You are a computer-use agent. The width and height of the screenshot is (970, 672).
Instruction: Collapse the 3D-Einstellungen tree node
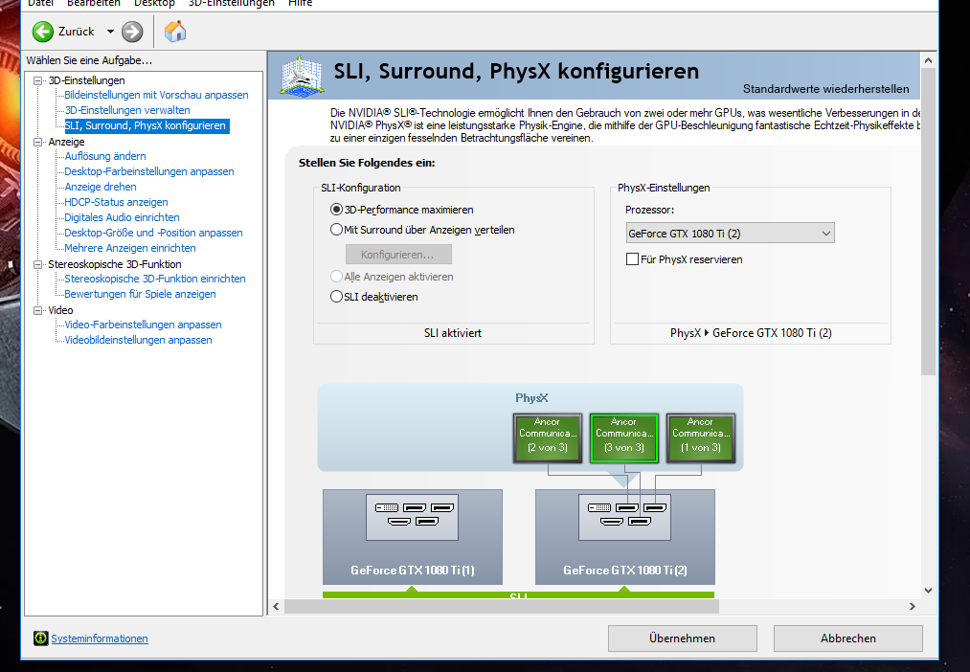[x=38, y=80]
